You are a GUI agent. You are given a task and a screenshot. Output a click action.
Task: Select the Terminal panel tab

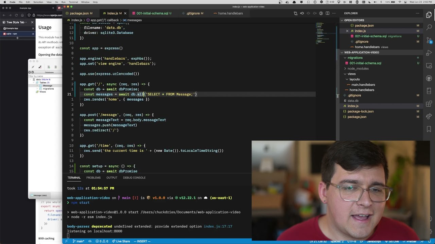pos(74,178)
